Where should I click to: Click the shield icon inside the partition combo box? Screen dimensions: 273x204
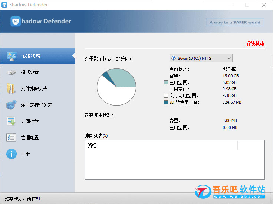pyautogui.click(x=174, y=58)
